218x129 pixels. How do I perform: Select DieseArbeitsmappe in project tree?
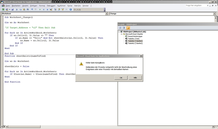pyautogui.click(x=135, y=36)
